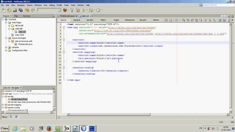Open Firefox from the taskbar

point(49,128)
